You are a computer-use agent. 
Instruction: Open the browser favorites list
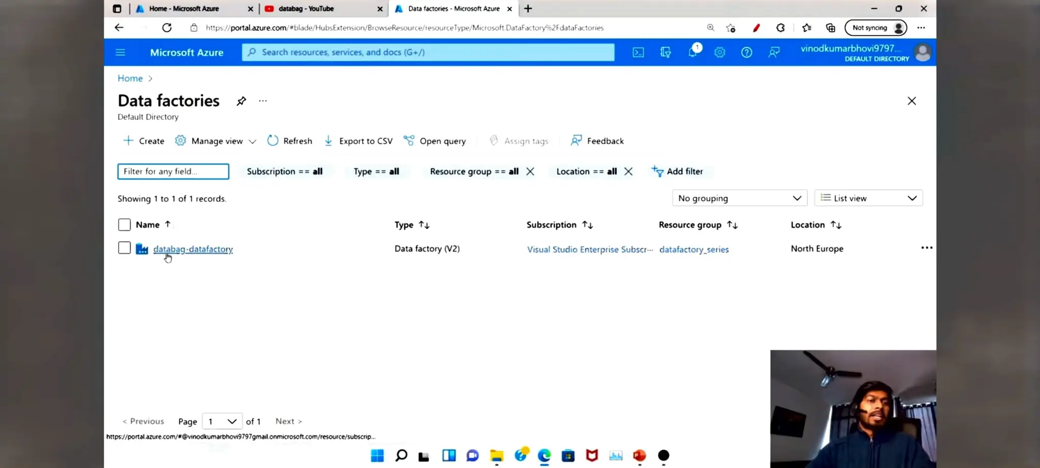click(x=806, y=28)
